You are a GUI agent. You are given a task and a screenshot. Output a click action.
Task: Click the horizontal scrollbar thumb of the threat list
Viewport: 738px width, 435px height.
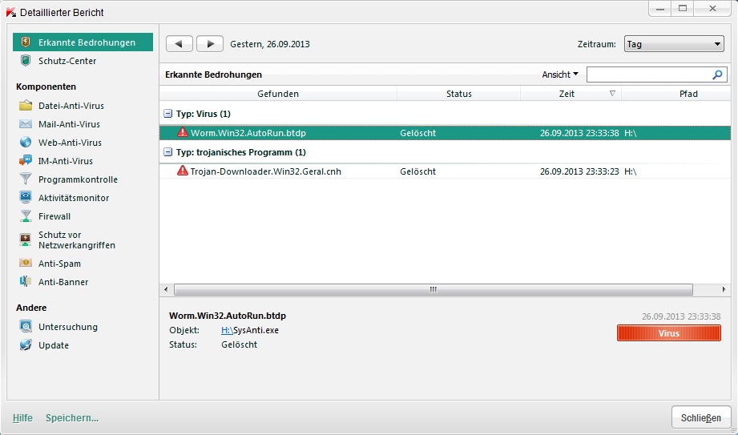(433, 289)
